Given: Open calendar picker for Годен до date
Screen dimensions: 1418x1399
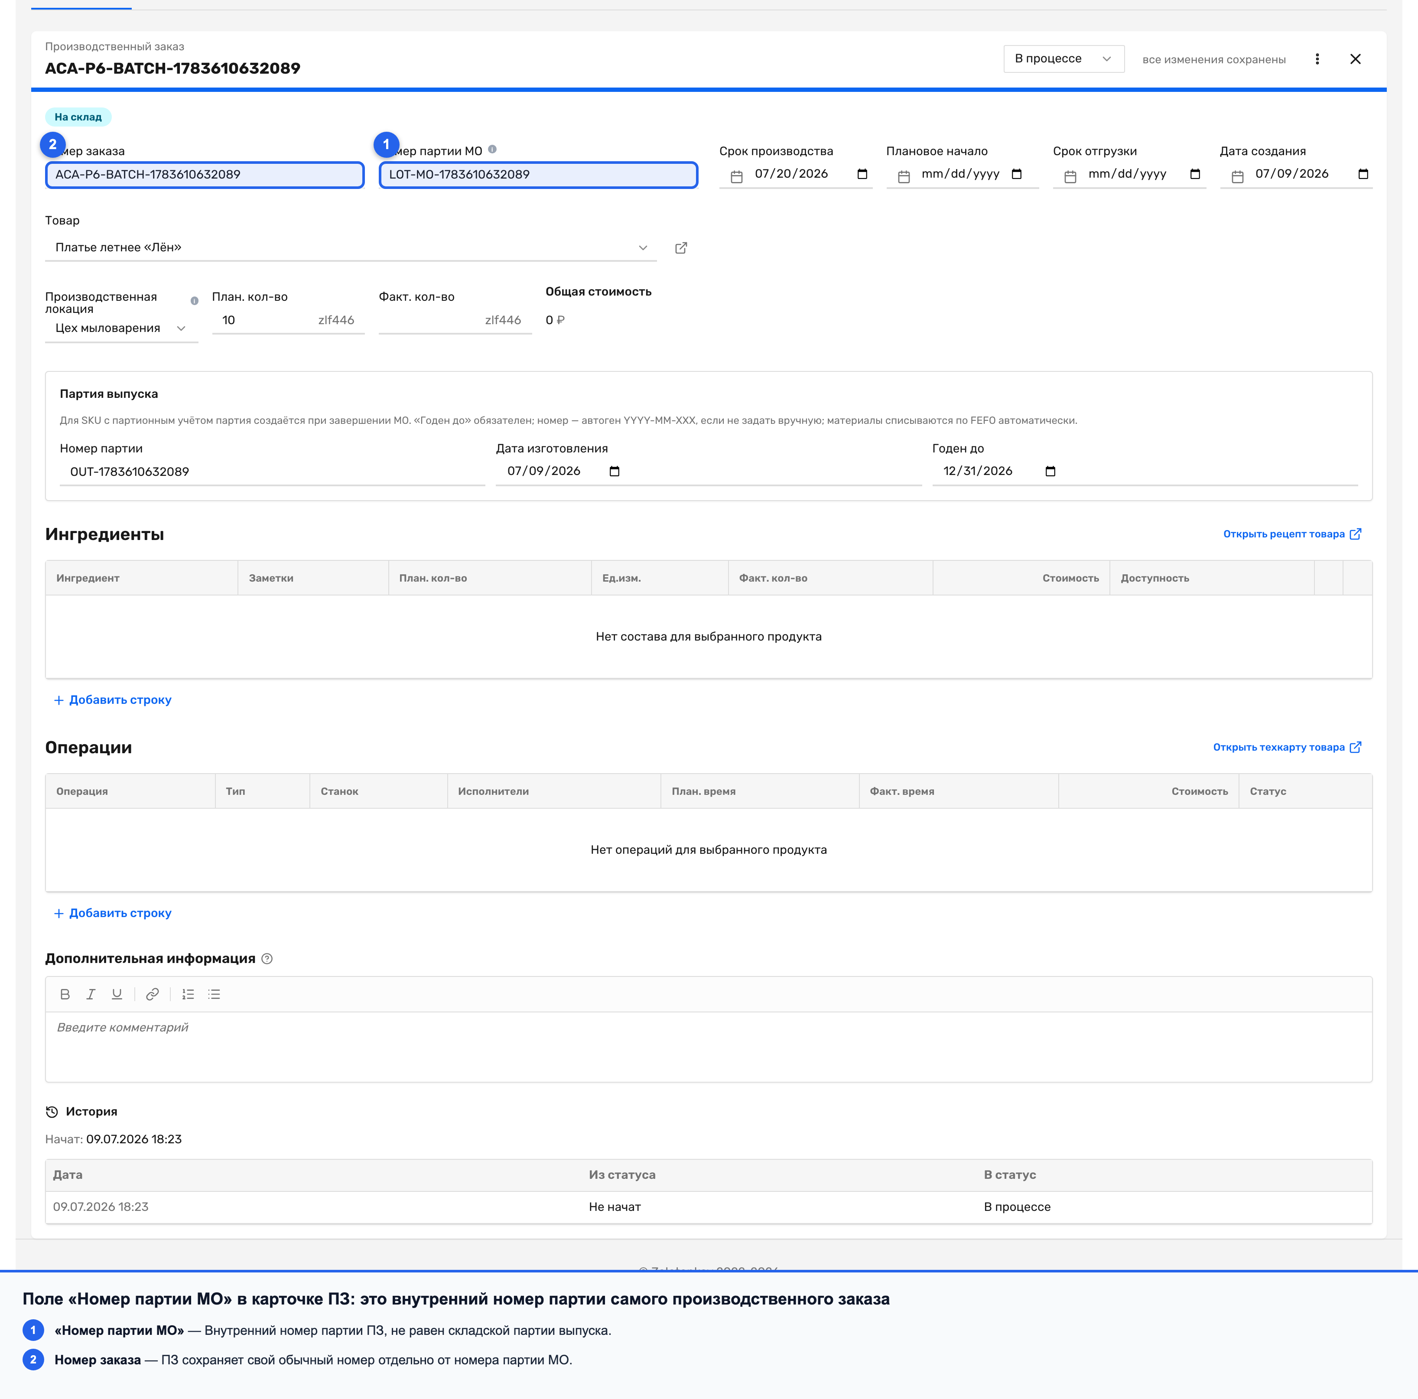Looking at the screenshot, I should pos(1050,471).
